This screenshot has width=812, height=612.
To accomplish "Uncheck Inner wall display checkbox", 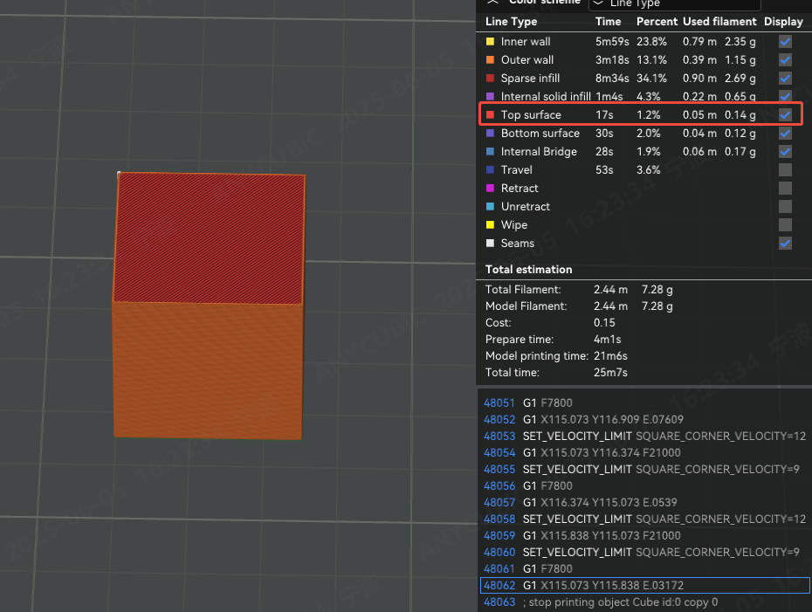I will tap(785, 41).
